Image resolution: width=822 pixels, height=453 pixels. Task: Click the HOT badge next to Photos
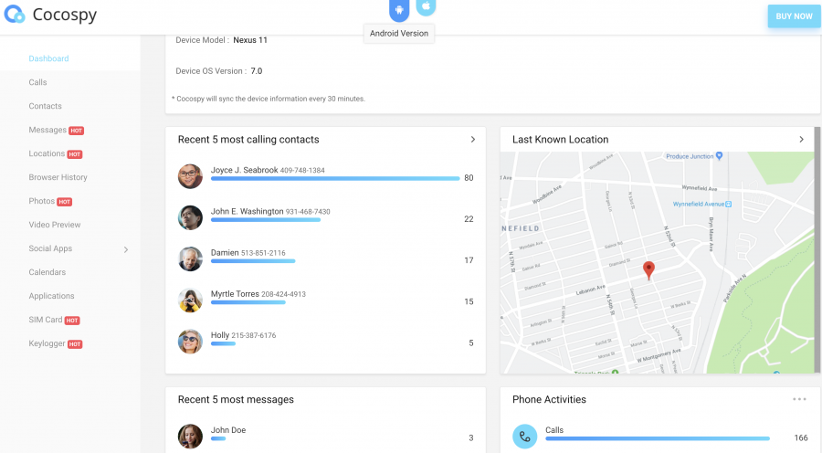pos(65,202)
